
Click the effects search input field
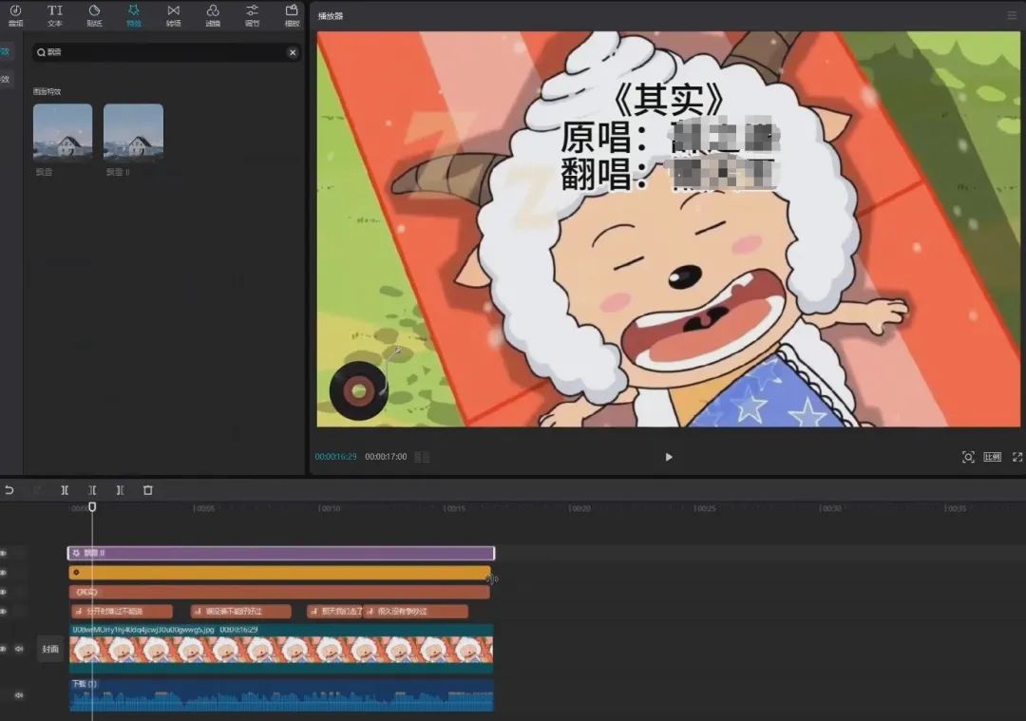point(161,53)
